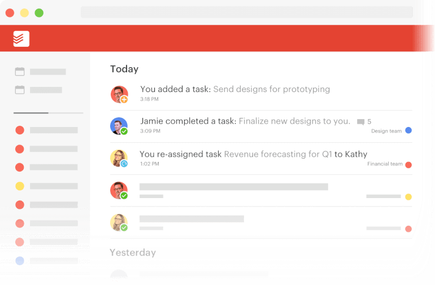Open the first calendar icon in sidebar

(20, 72)
